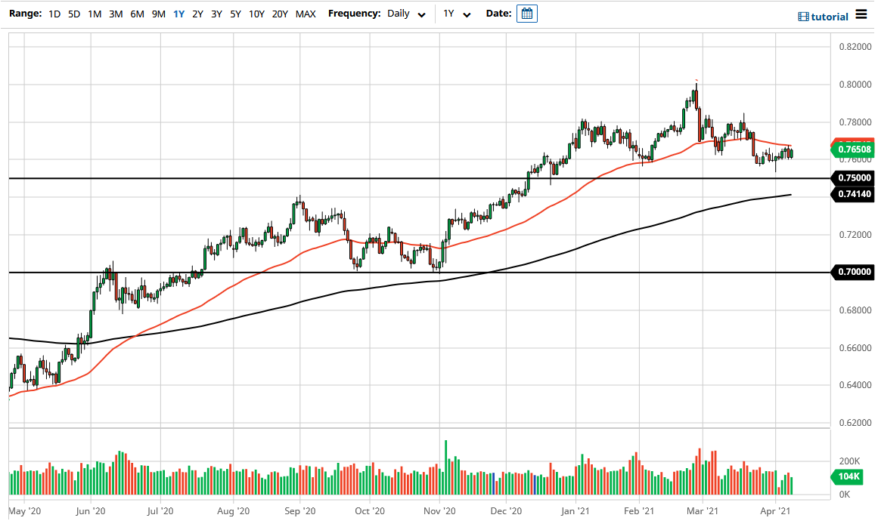Choose the 1M range
The height and width of the screenshot is (521, 878).
(94, 14)
